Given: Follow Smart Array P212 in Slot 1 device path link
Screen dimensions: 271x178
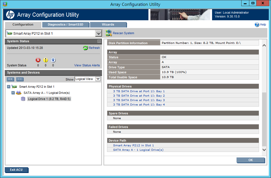Looking at the screenshot, I should point(133,145).
